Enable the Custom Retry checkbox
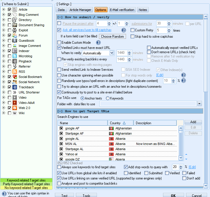This screenshot has height=197, width=210. click(133, 30)
